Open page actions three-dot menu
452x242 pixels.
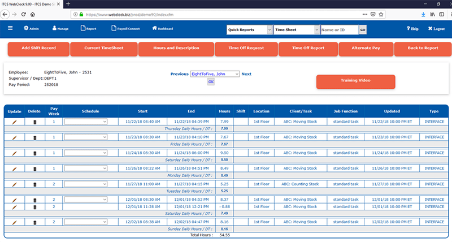coord(364,14)
